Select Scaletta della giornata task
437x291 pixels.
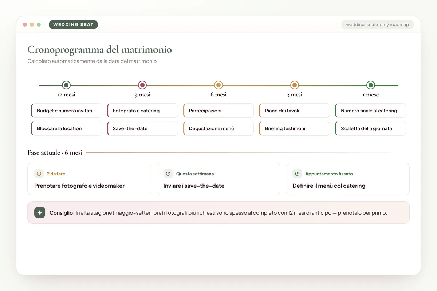point(370,128)
